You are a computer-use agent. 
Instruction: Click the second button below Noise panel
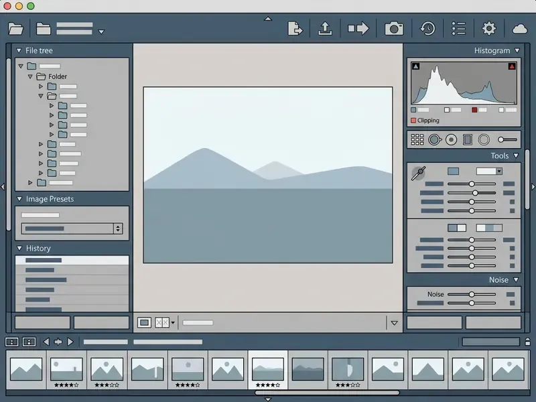pyautogui.click(x=493, y=322)
